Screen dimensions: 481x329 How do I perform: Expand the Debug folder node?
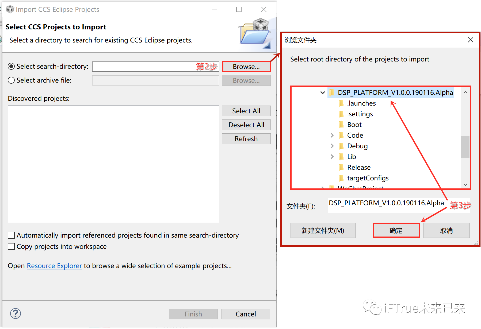coord(332,146)
